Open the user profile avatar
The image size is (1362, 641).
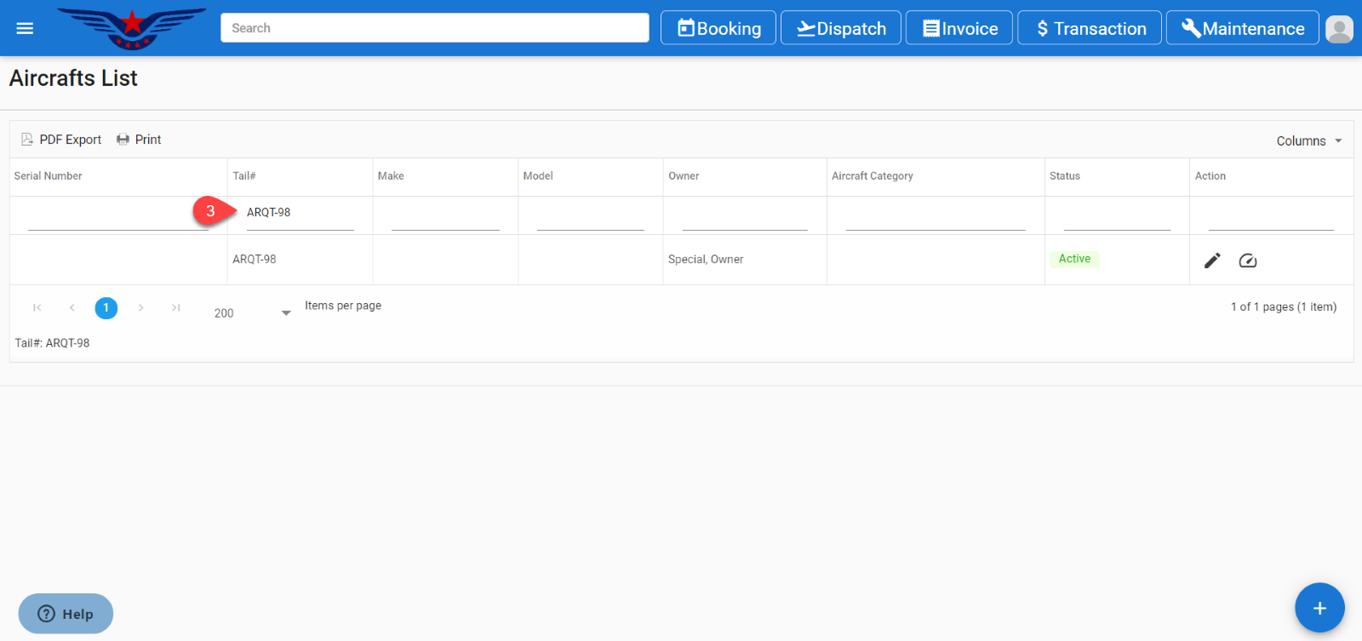point(1339,29)
